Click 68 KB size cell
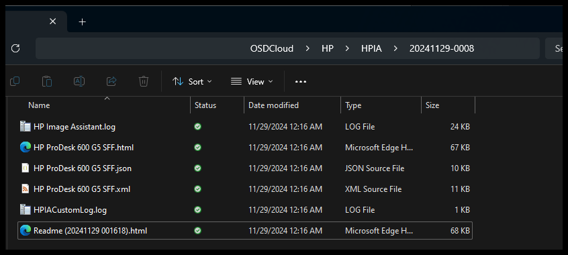568x255 pixels. (x=460, y=231)
